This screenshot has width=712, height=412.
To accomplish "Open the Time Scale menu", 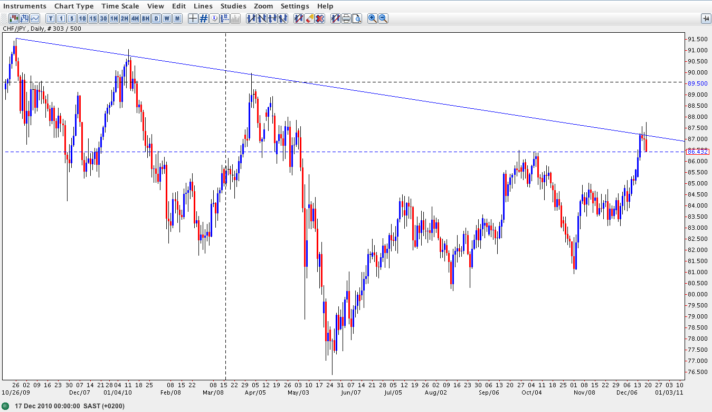I will 120,6.
